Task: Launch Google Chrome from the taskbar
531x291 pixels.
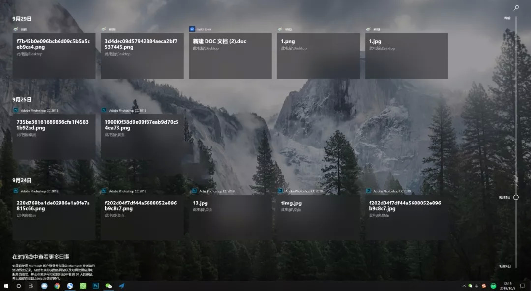Action: 57,286
